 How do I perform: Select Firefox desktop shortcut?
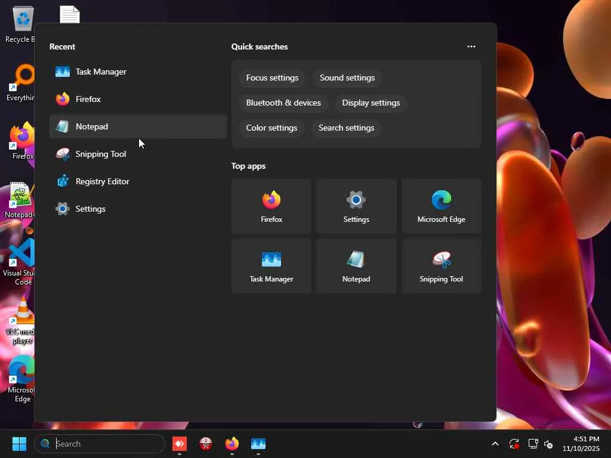pyautogui.click(x=22, y=141)
